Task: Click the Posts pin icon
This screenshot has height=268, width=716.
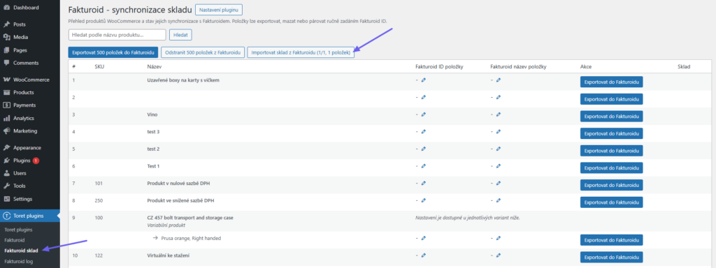Action: [x=6, y=24]
